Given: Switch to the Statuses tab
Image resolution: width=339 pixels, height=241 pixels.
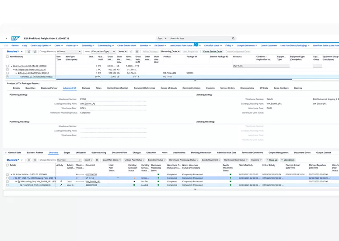Looking at the screenshot, I should (86, 88).
